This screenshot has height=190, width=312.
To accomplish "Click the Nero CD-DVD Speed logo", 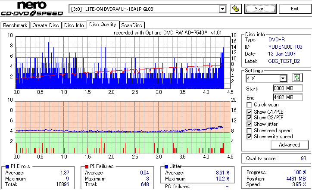I will point(32,9).
